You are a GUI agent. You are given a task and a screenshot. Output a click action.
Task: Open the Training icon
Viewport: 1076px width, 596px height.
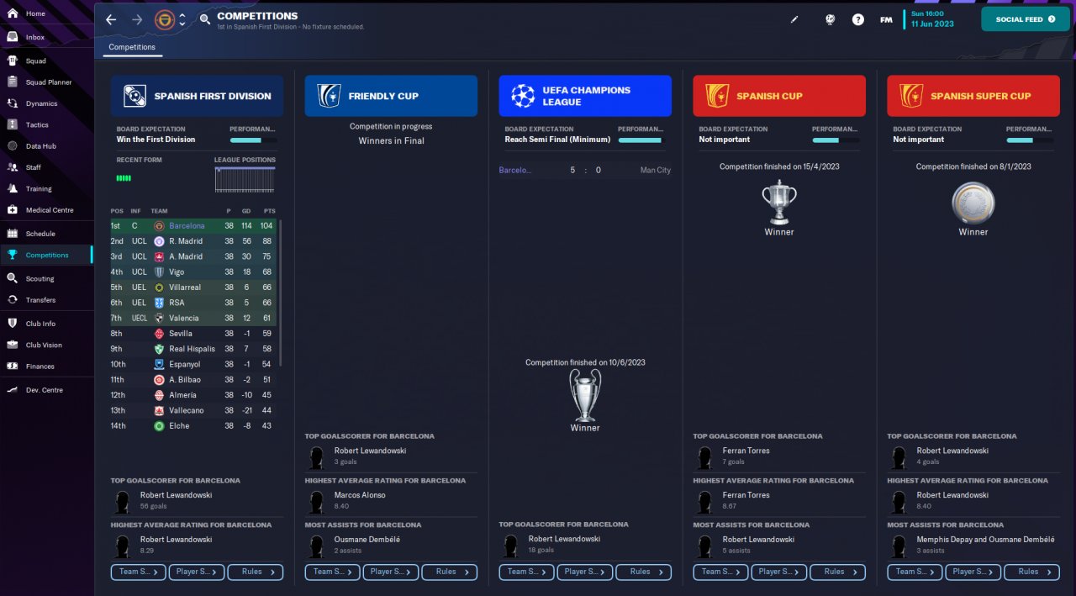(x=12, y=188)
